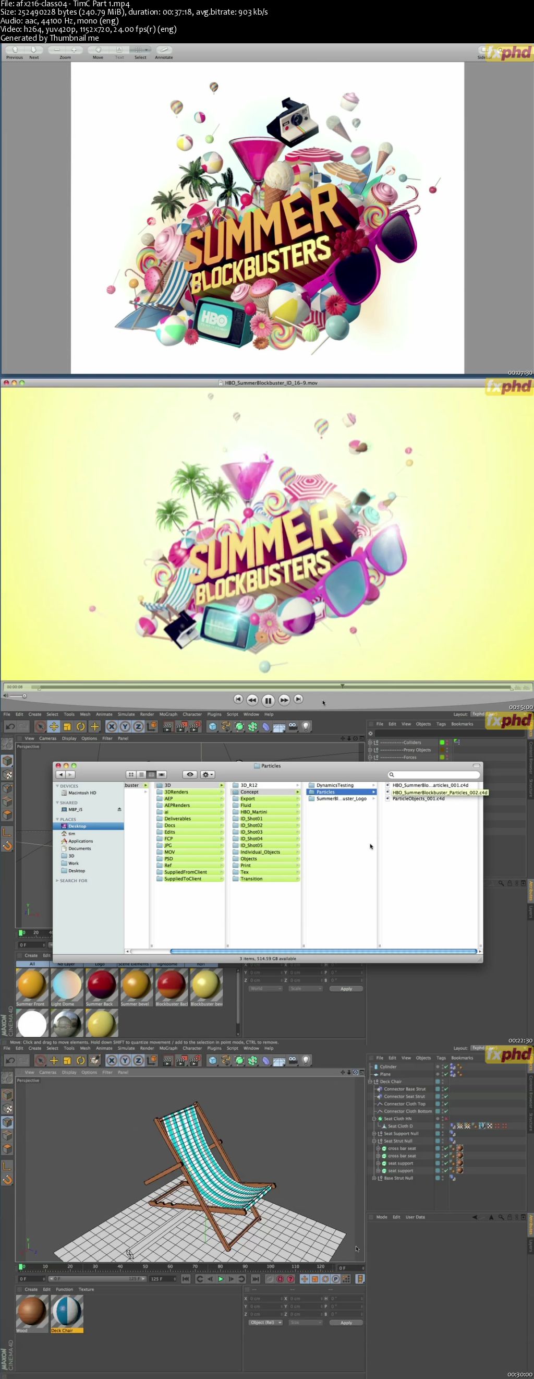534x1379 pixels.
Task: Click the Quick Look eye button in Finder
Action: [x=189, y=775]
